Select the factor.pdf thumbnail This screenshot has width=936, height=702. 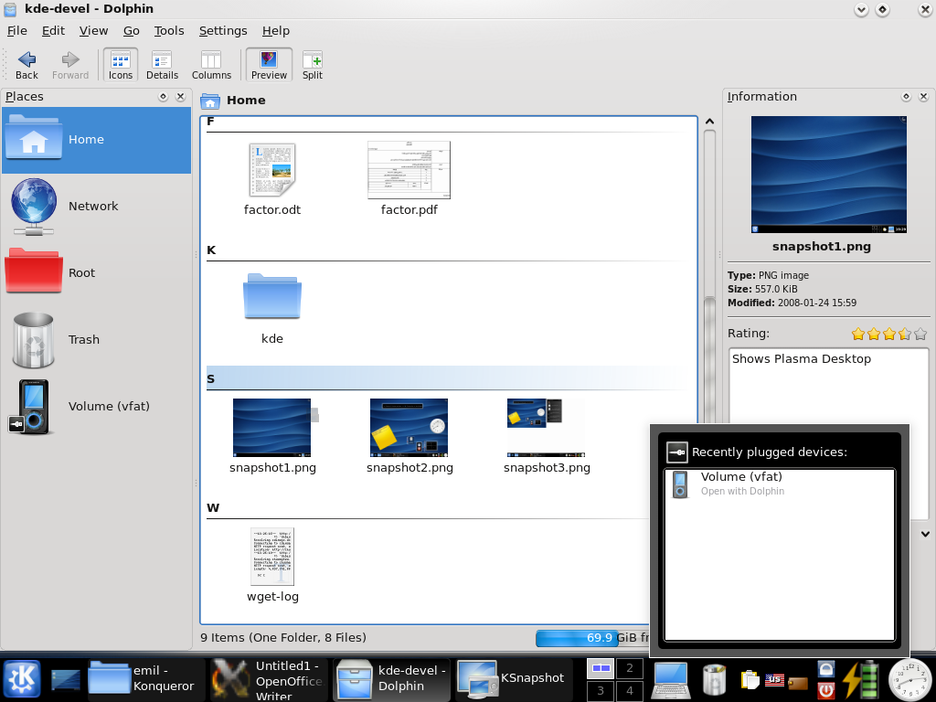[x=409, y=170]
